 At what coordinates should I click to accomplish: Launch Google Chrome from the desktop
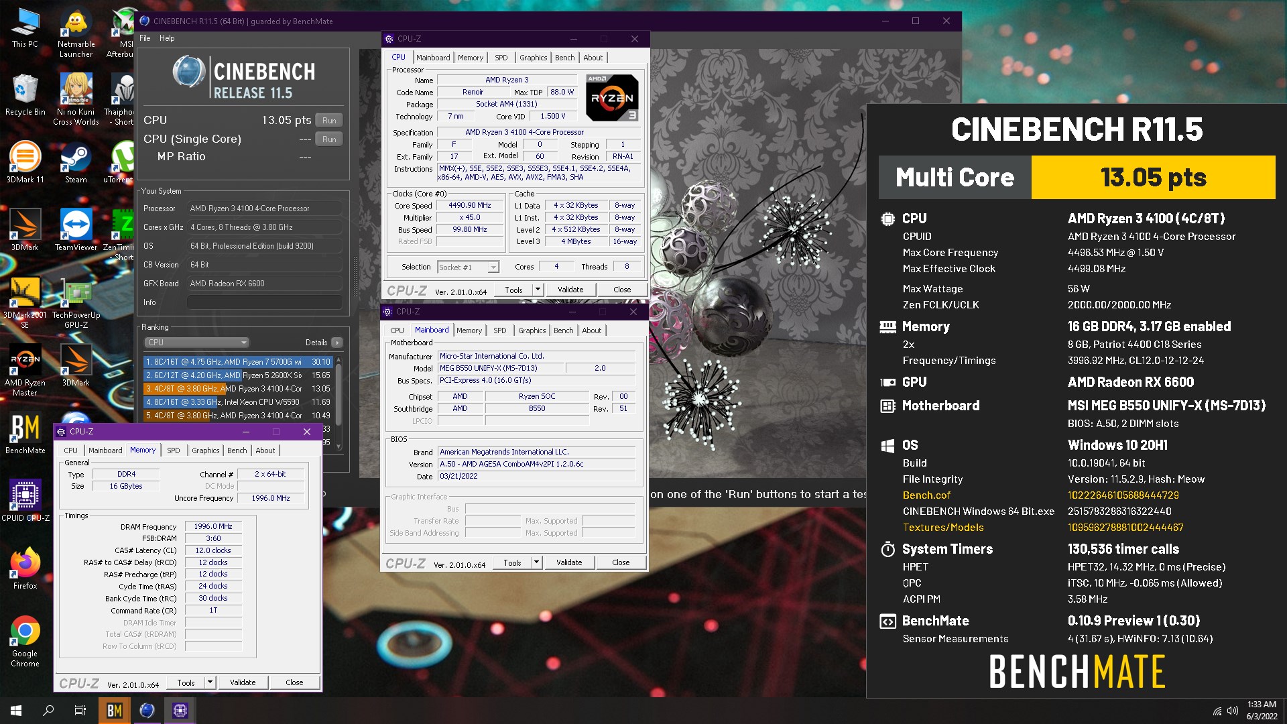[25, 641]
